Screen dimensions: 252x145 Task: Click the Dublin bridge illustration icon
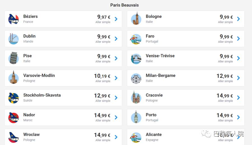point(13,39)
